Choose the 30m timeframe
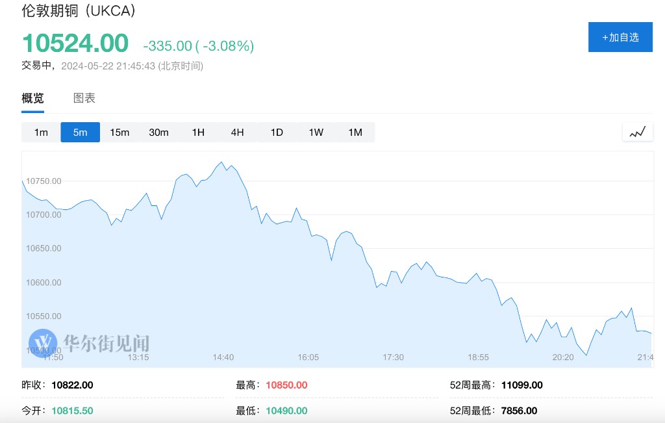Screen dimensions: 665x423 (x=158, y=133)
